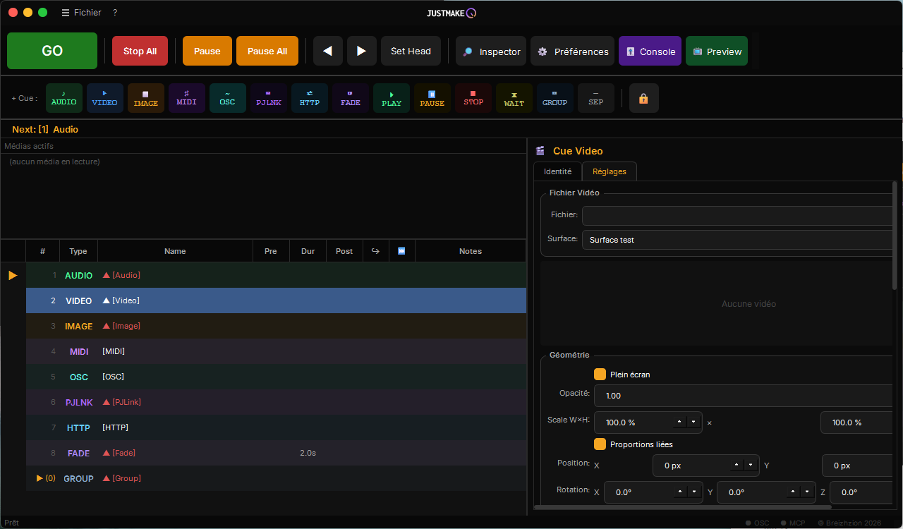
Task: Add a new GROUP cue
Action: (x=555, y=98)
